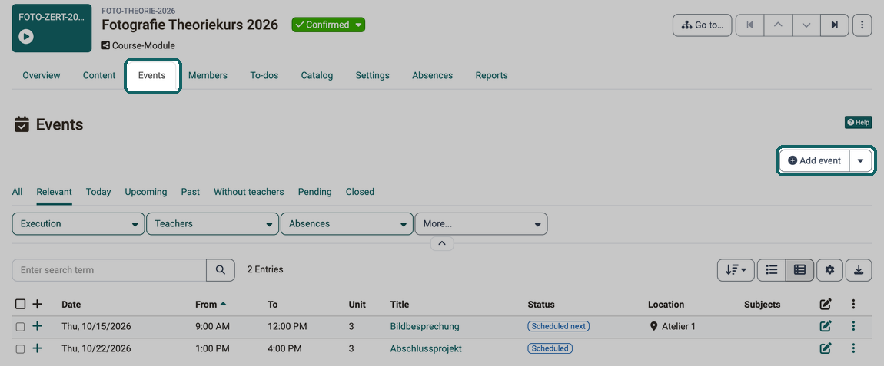884x366 pixels.
Task: Open the Teachers filter dropdown
Action: [x=212, y=223]
